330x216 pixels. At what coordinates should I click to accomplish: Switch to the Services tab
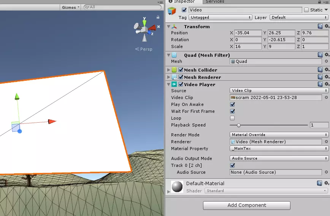click(x=215, y=2)
